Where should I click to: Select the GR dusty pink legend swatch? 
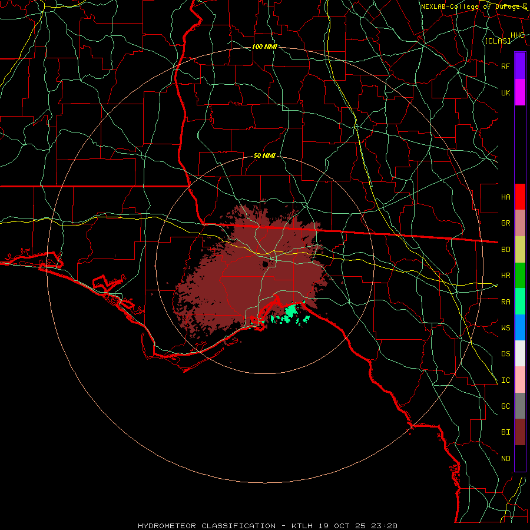(x=520, y=223)
